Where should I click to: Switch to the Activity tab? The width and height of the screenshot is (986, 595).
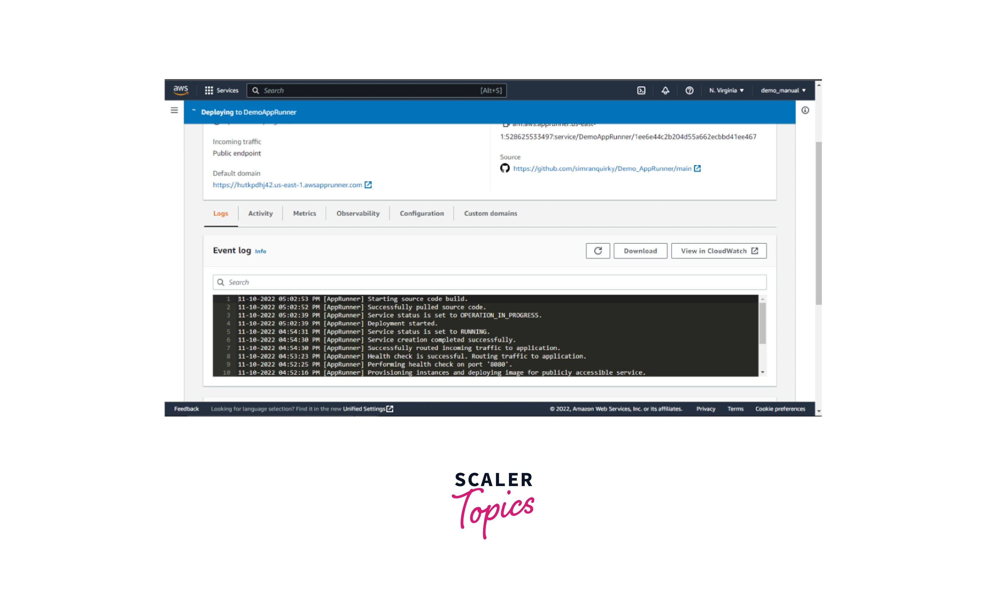pyautogui.click(x=260, y=213)
